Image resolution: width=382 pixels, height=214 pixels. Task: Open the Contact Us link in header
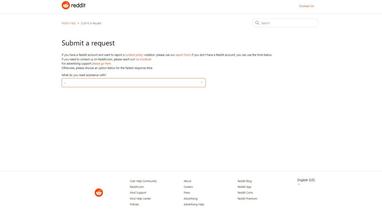click(306, 6)
